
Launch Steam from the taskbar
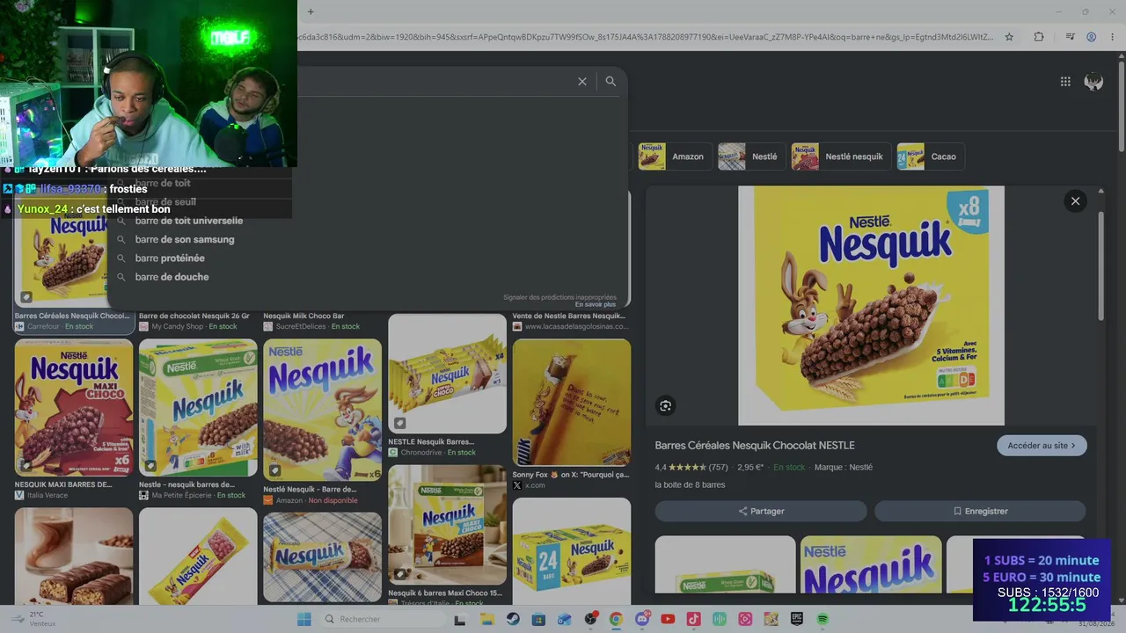pyautogui.click(x=513, y=619)
